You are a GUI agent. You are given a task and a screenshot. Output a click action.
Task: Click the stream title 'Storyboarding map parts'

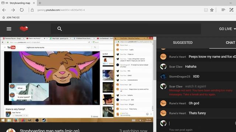49,131
